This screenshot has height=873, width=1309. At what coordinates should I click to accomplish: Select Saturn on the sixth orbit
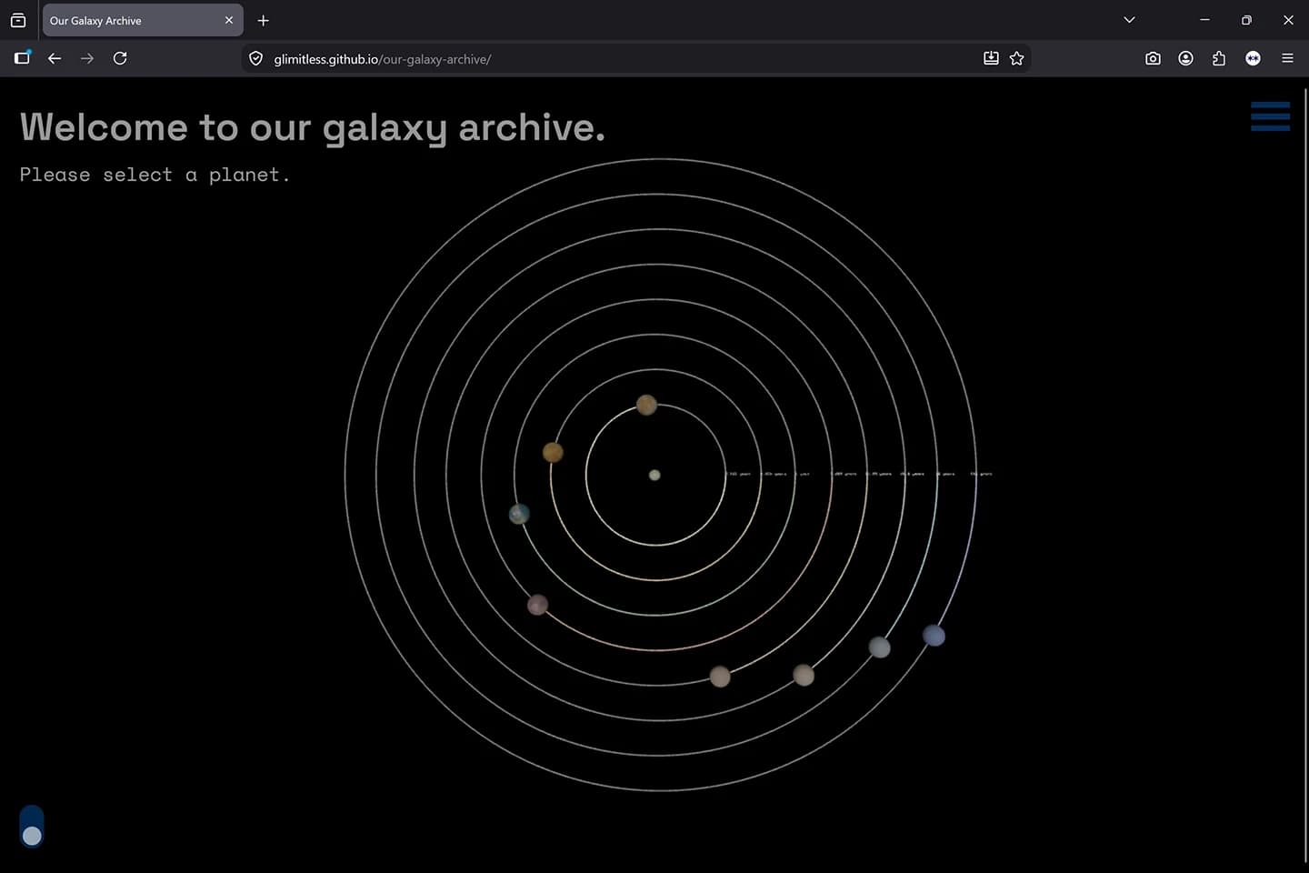click(804, 675)
